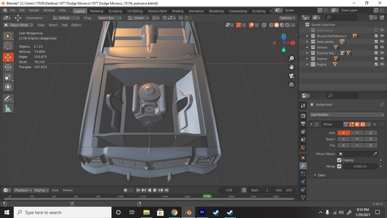Expand the Exterior bits collection
Screen dimensions: 387x218
pos(307,53)
